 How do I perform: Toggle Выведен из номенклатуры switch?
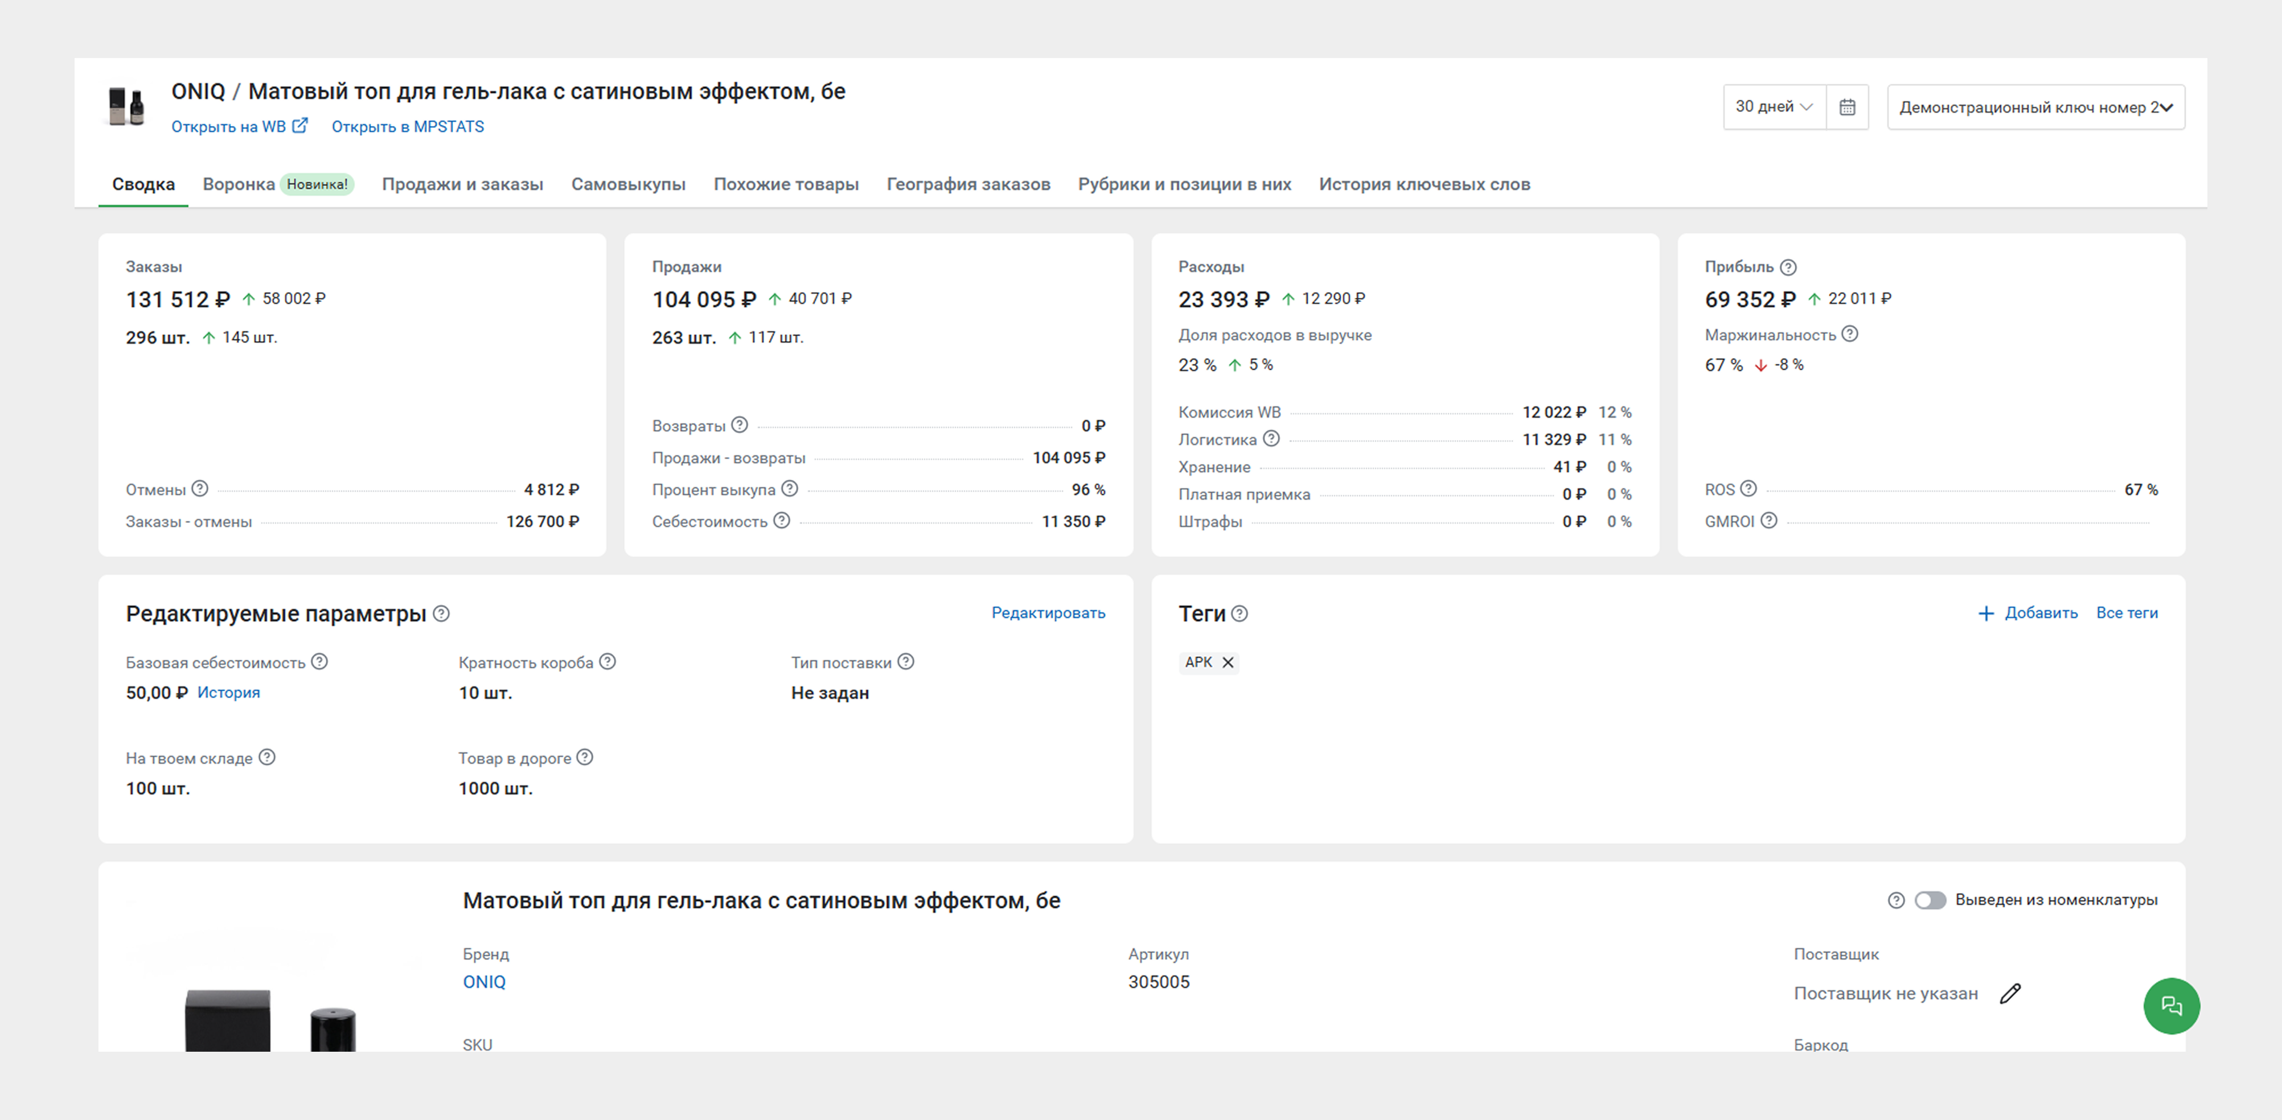click(x=1930, y=900)
